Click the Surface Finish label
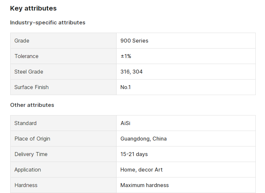This screenshot has height=193, width=265. 31,87
